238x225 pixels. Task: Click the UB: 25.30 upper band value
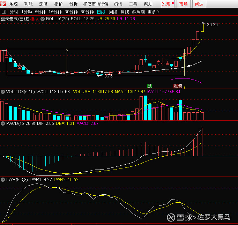click(106, 19)
